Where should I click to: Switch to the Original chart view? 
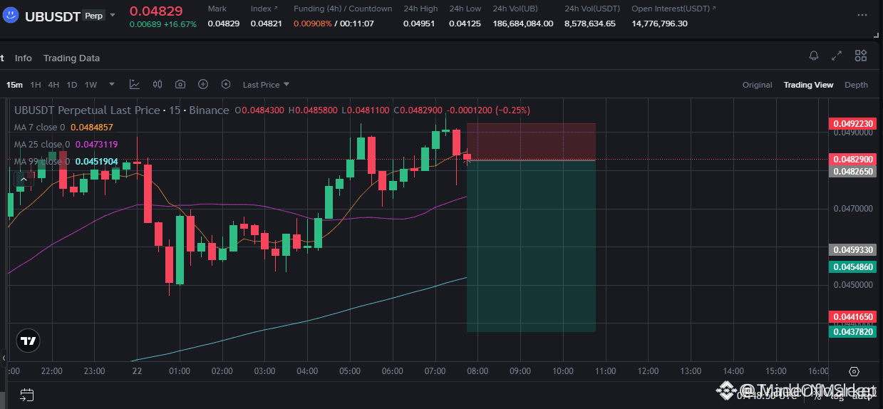click(757, 85)
